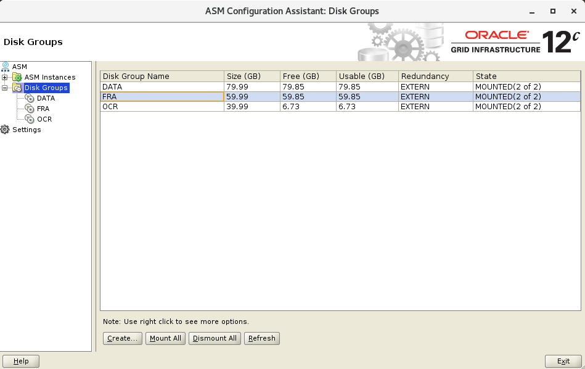585x369 pixels.
Task: Select the Settings tree item label
Action: pyautogui.click(x=27, y=130)
